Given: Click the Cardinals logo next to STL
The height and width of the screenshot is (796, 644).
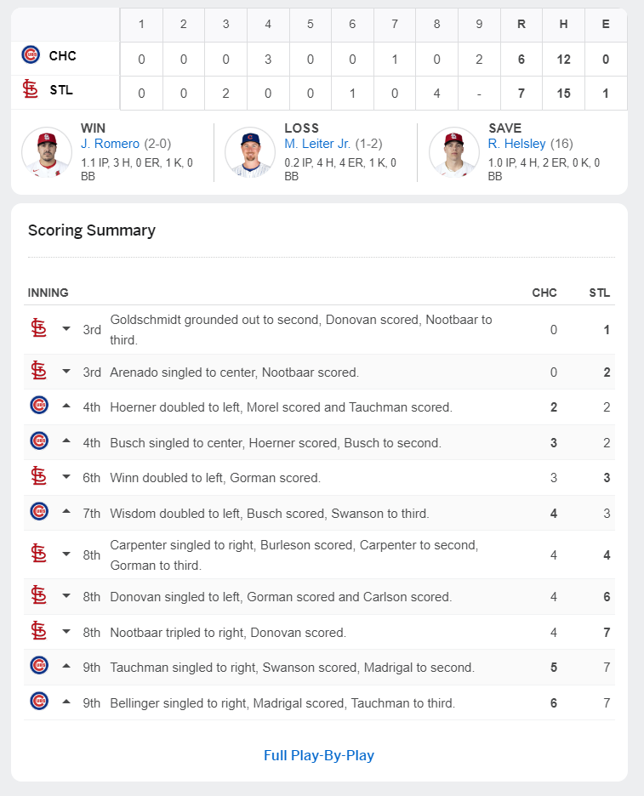Looking at the screenshot, I should [x=31, y=88].
